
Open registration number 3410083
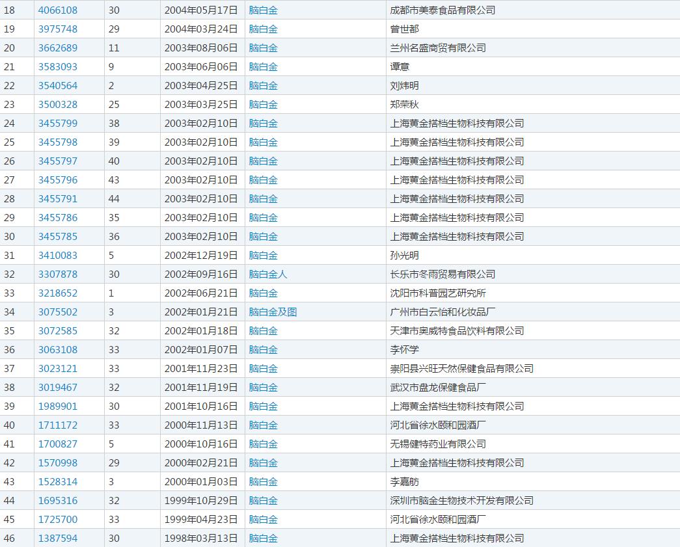[x=58, y=256]
